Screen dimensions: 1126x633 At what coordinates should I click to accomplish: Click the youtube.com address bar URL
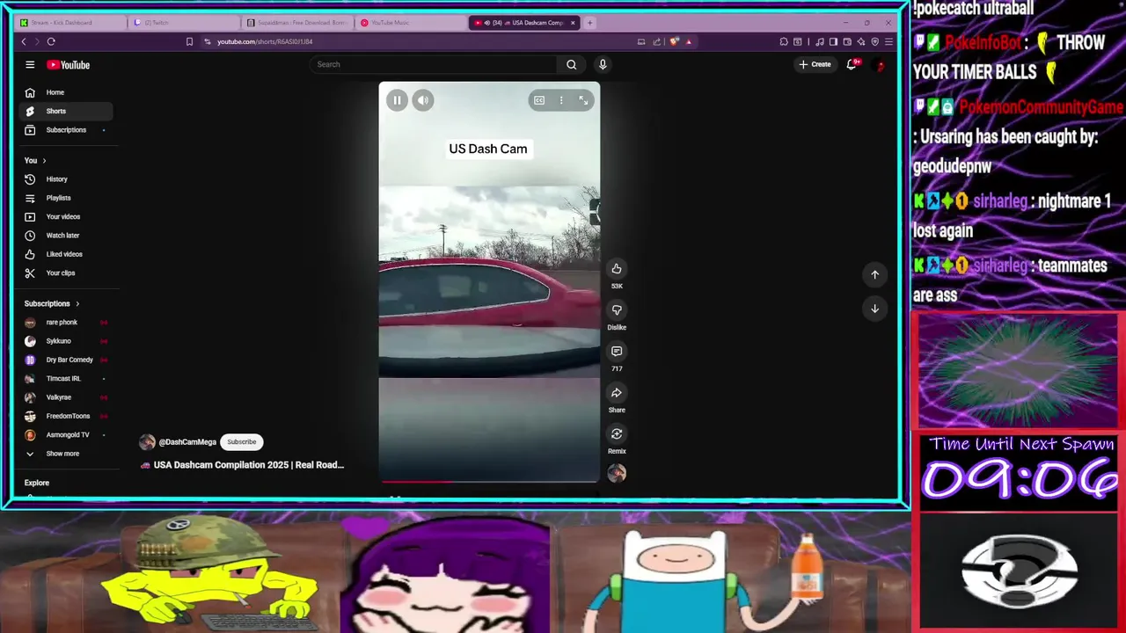click(265, 41)
